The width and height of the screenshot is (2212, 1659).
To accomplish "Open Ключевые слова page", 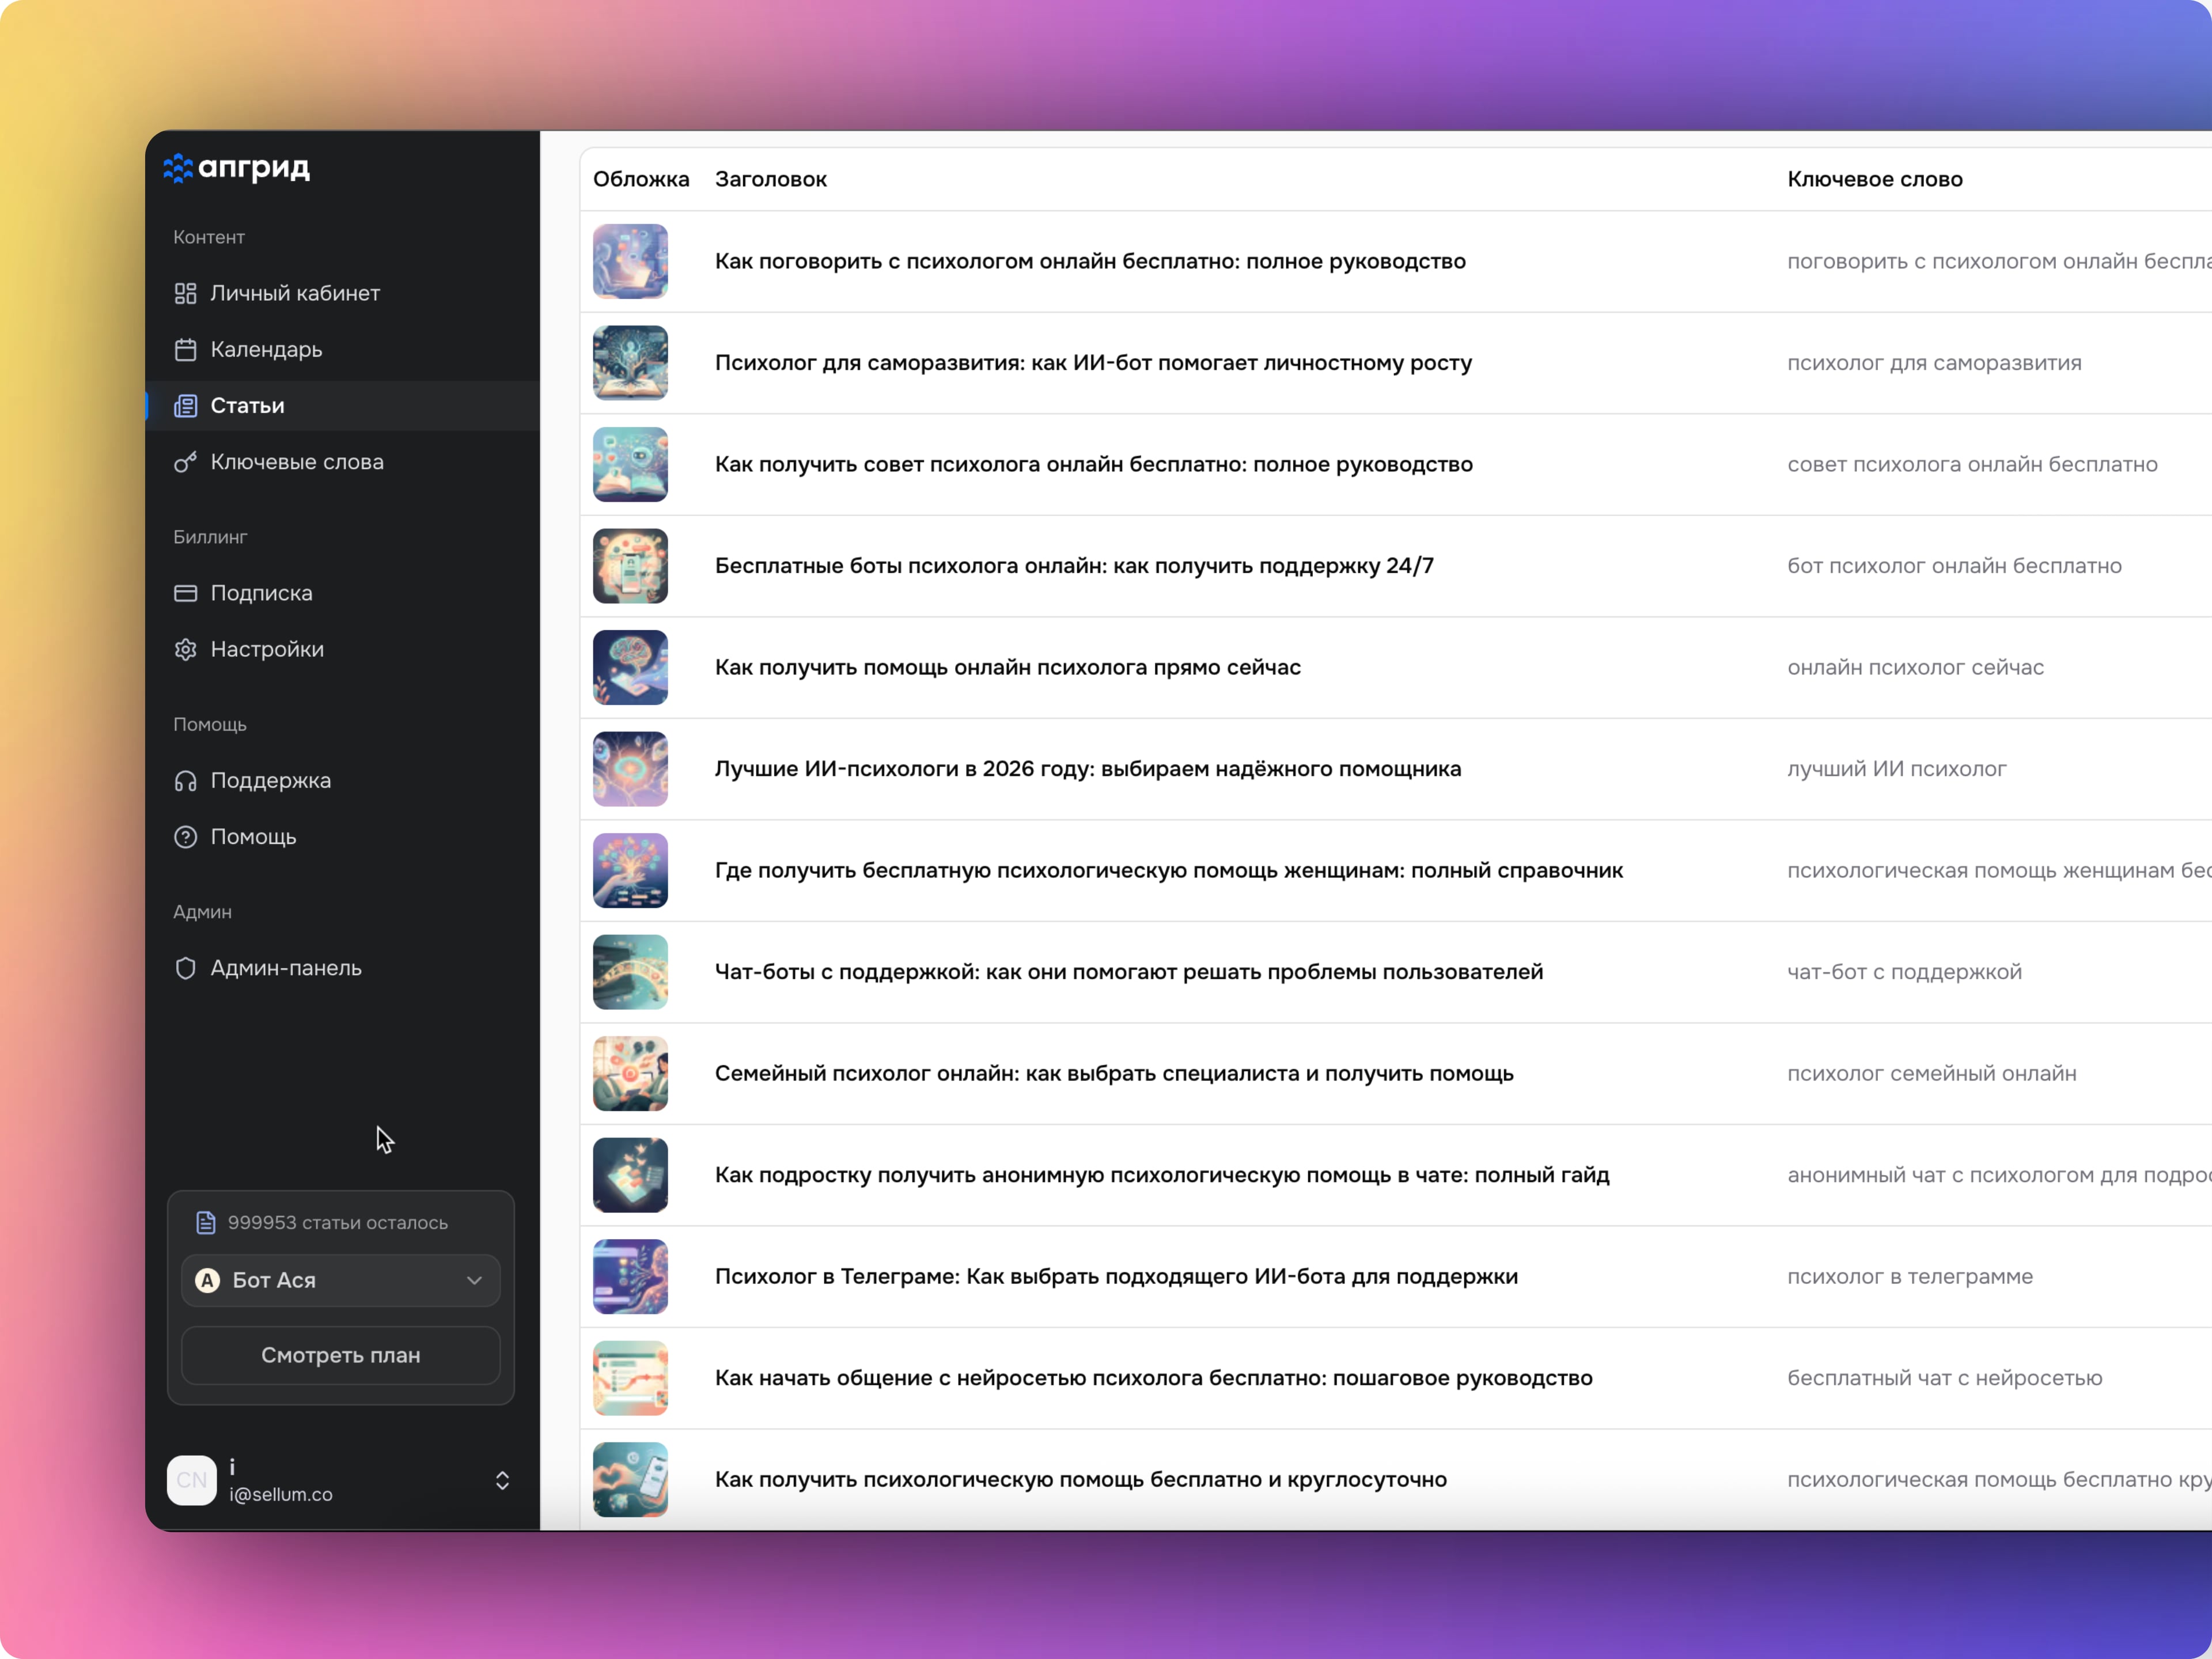I will [x=342, y=462].
